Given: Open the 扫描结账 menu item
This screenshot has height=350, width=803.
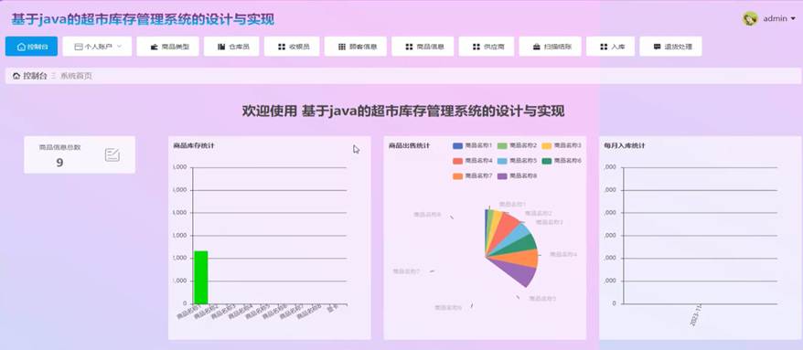Looking at the screenshot, I should 550,47.
